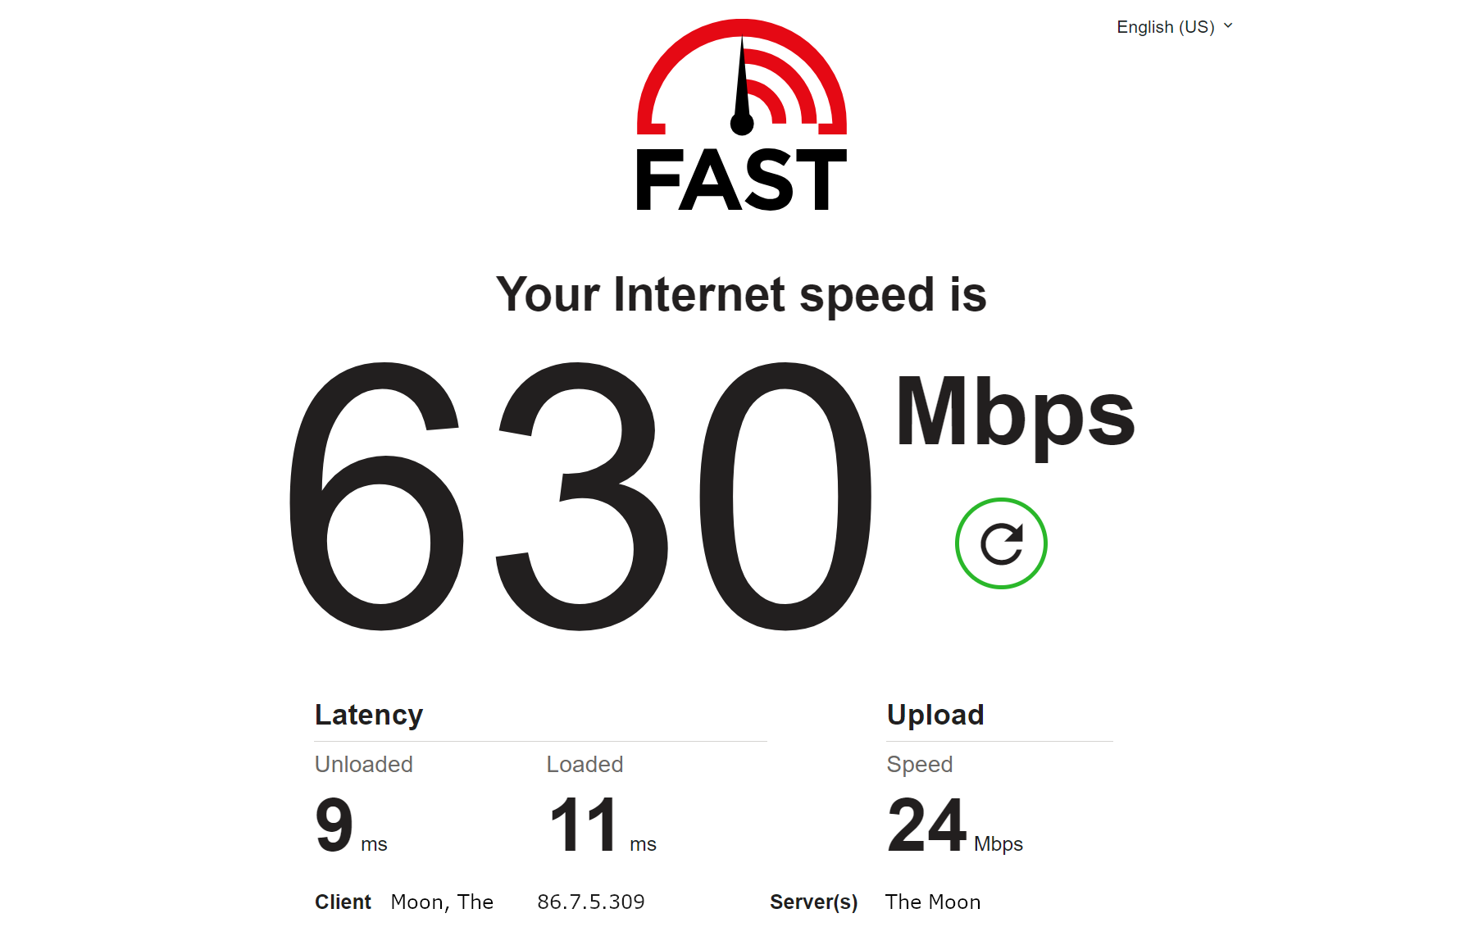Click the Latency section heading
Screen dimensions: 1483x927
(369, 715)
